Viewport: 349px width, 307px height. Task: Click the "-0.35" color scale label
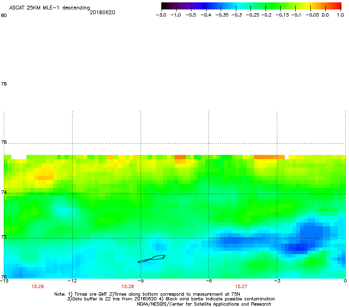(x=222, y=15)
